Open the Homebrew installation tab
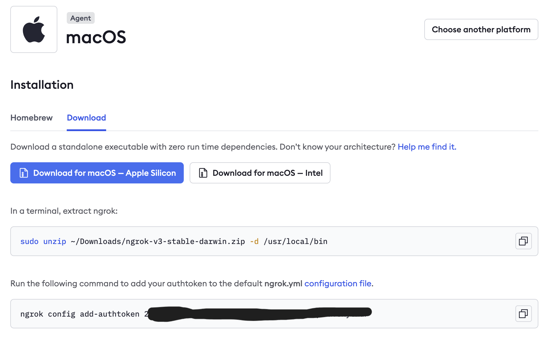The height and width of the screenshot is (341, 551). click(x=31, y=118)
